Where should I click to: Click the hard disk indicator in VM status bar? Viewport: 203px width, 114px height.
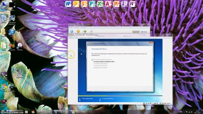tap(144, 103)
